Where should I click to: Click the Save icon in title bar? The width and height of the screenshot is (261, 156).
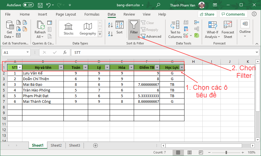coord(40,5)
